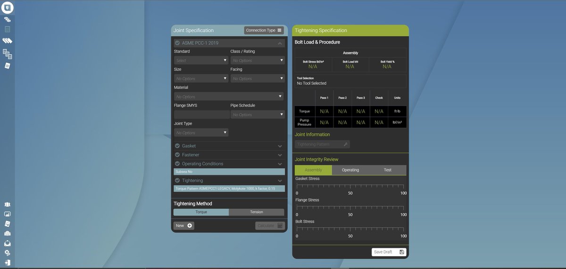Click Pump Pressure Check N/A cell

379,122
